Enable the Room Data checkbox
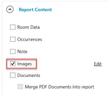108x95 pixels. (x=13, y=27)
